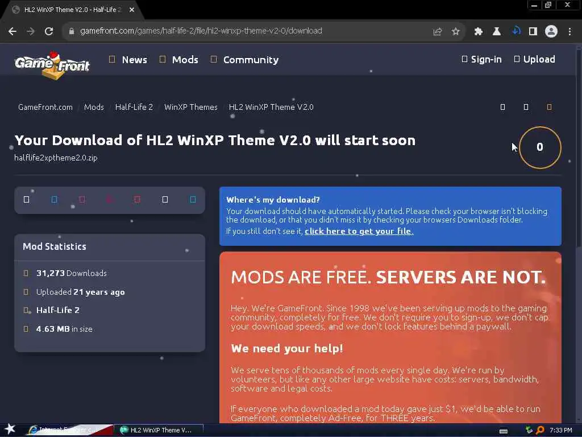Viewport: 582px width, 437px height.
Task: Click the dark red share icon in the share bar
Action: click(110, 200)
